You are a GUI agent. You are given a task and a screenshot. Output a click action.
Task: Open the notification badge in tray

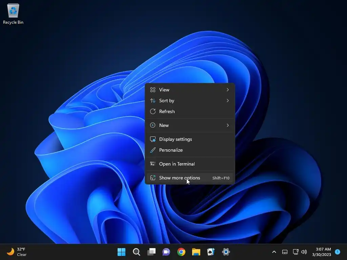[338, 252]
